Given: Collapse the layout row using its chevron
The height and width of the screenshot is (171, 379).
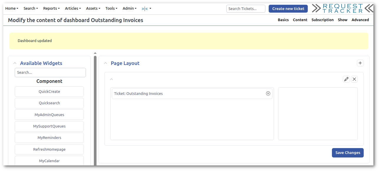Looking at the screenshot, I should tap(111, 79).
